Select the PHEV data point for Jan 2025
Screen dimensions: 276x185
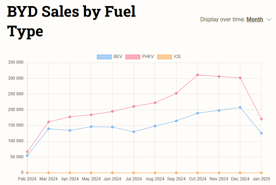click(261, 119)
